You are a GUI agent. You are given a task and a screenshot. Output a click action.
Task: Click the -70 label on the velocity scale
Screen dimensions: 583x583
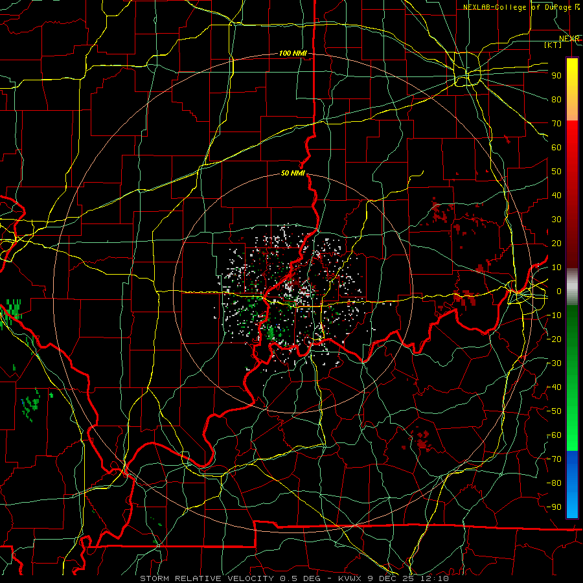(x=554, y=459)
